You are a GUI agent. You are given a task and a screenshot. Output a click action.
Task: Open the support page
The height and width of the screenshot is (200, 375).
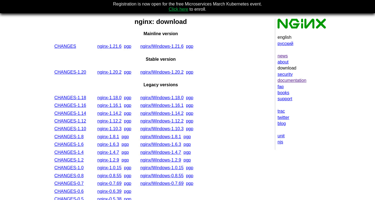[x=285, y=99]
